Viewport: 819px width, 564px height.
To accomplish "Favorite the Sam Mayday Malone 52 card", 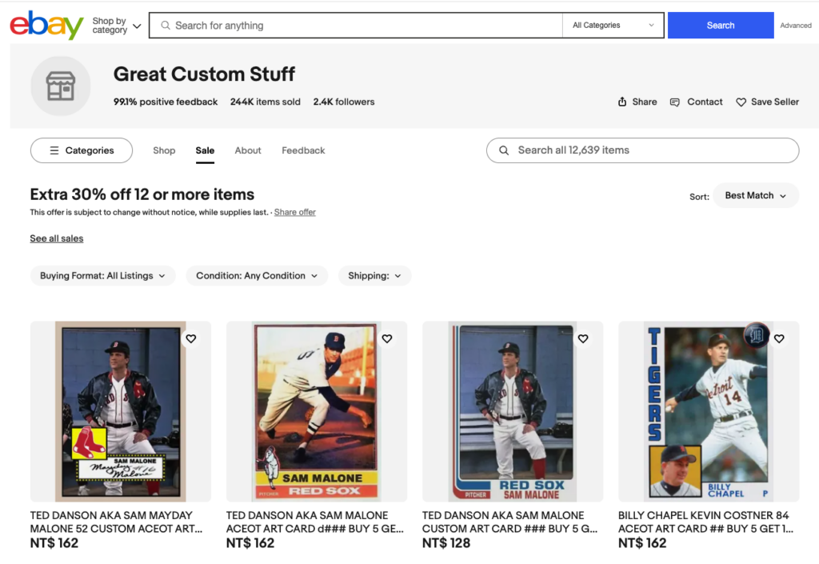I will click(190, 339).
